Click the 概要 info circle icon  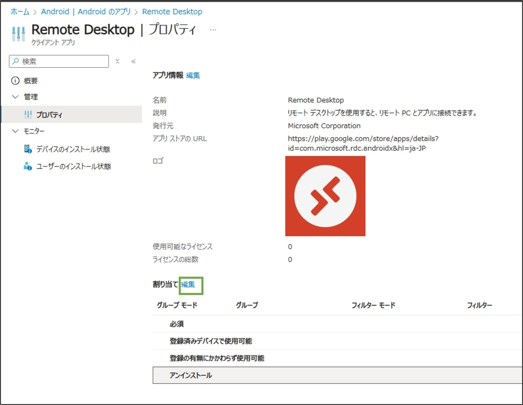16,81
